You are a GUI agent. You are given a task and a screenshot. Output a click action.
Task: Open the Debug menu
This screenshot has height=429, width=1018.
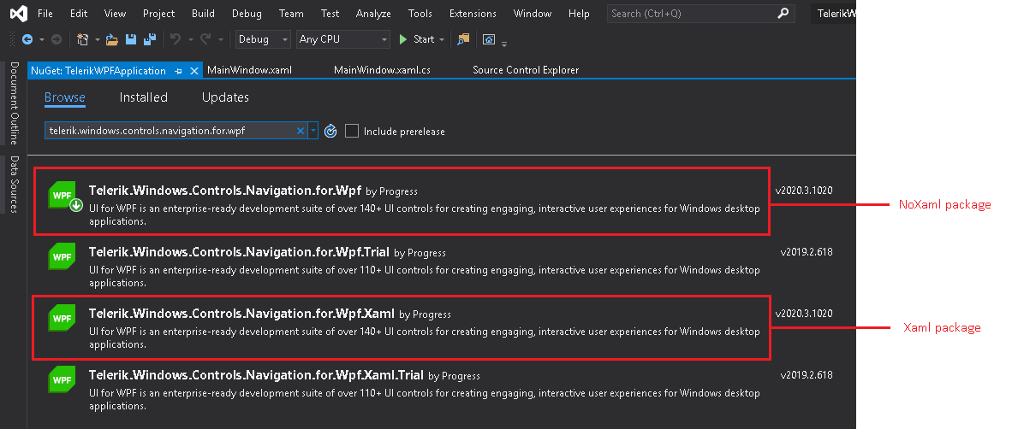pos(247,14)
